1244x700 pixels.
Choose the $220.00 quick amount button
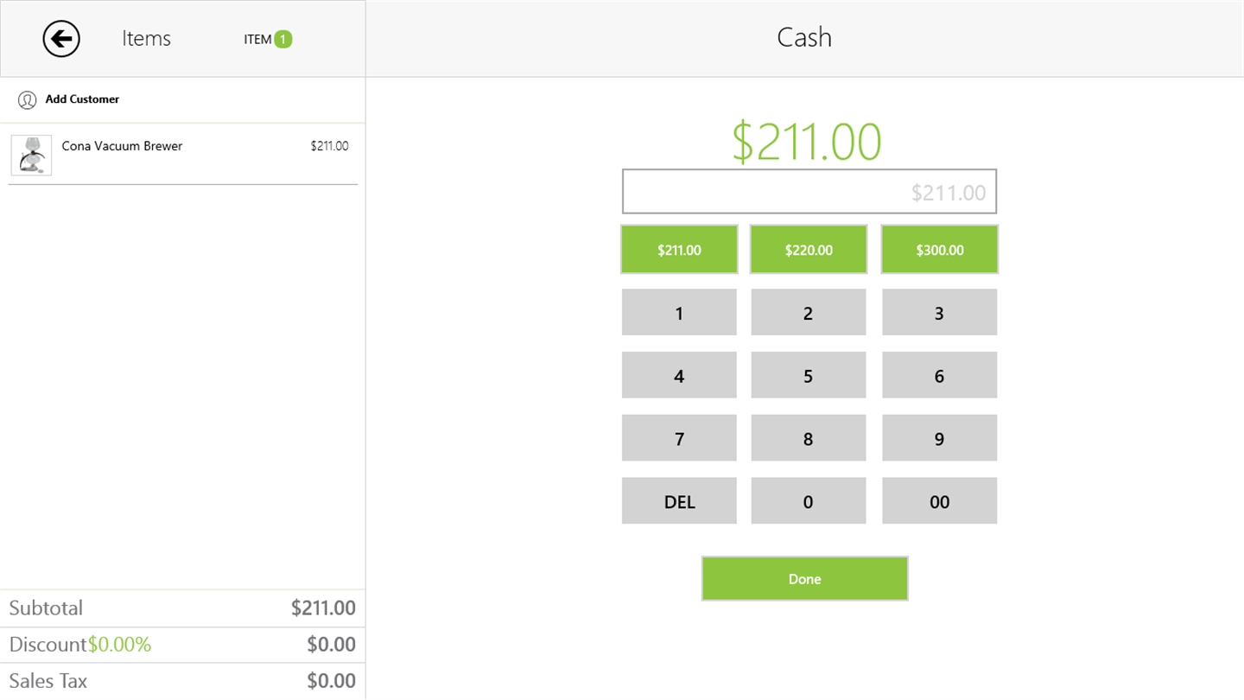click(x=809, y=250)
